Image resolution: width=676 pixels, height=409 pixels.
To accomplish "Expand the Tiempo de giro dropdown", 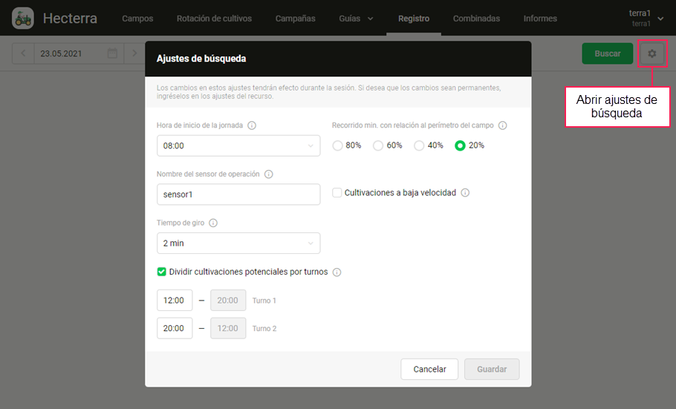I will 238,243.
